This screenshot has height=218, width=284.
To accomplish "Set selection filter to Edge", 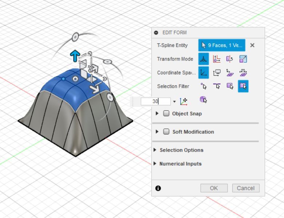I will tap(217, 86).
